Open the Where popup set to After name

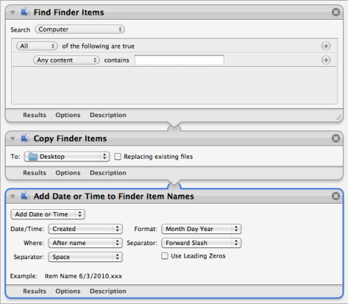[x=86, y=243]
